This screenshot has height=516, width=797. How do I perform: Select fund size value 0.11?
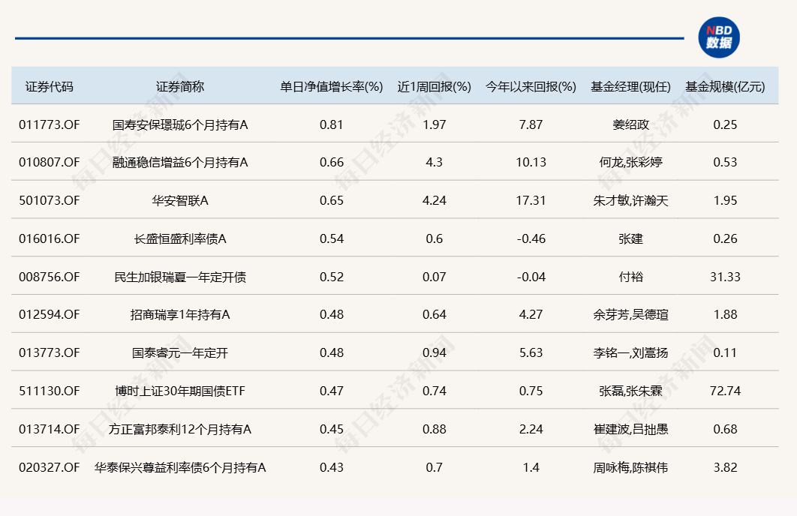coord(726,353)
